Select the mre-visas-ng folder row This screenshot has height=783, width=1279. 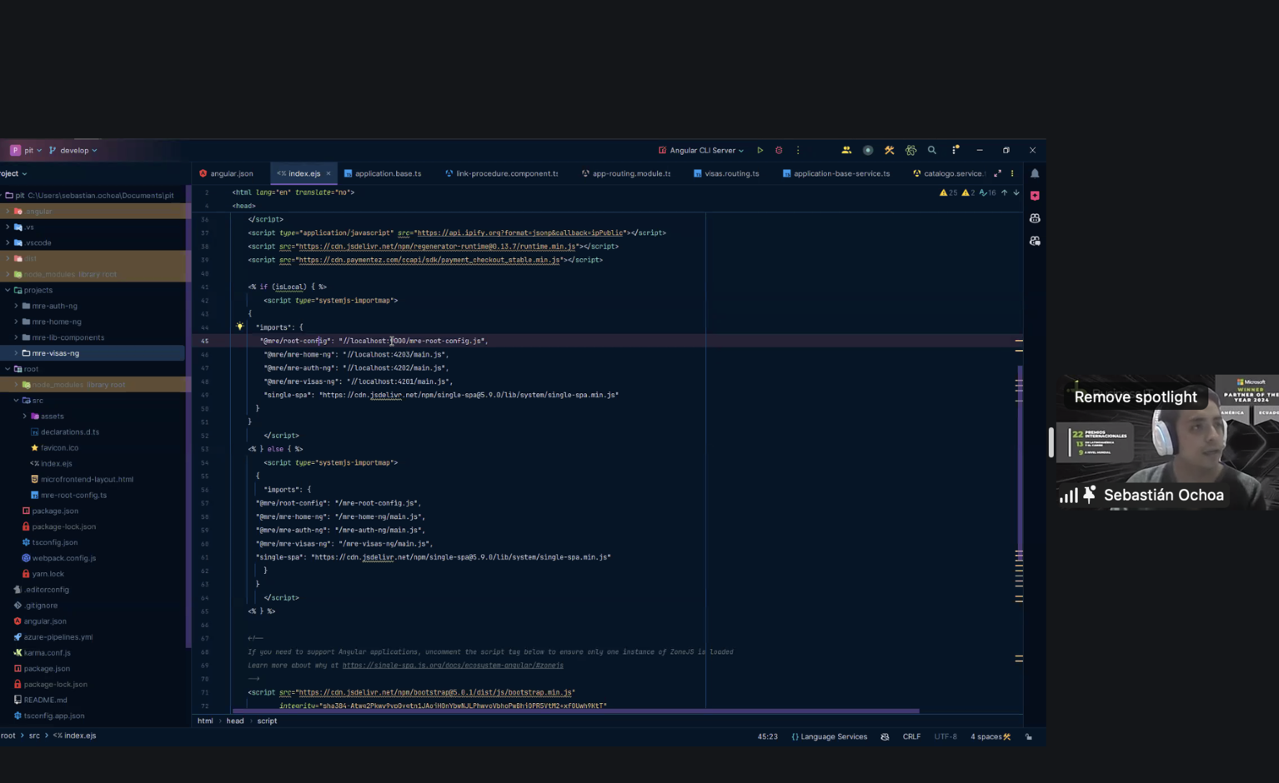point(92,353)
